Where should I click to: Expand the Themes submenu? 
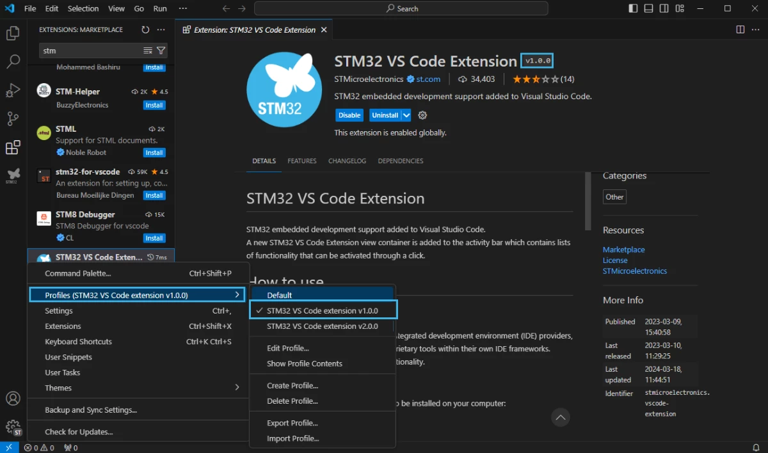[138, 388]
